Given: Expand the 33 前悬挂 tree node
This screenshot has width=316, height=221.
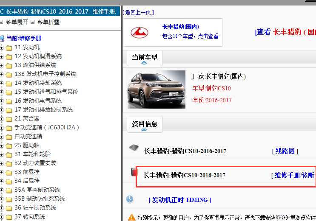Looking at the screenshot, I should pyautogui.click(x=2, y=172).
